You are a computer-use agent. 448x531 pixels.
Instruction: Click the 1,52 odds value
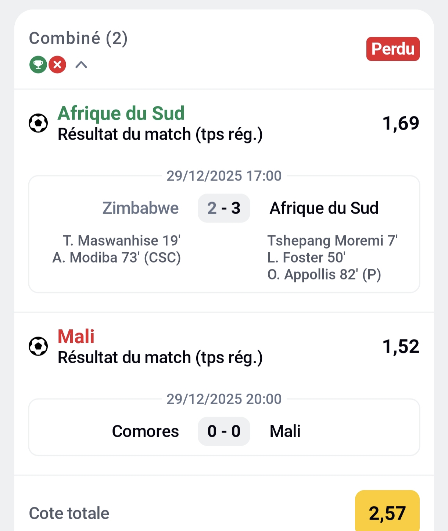click(x=401, y=346)
